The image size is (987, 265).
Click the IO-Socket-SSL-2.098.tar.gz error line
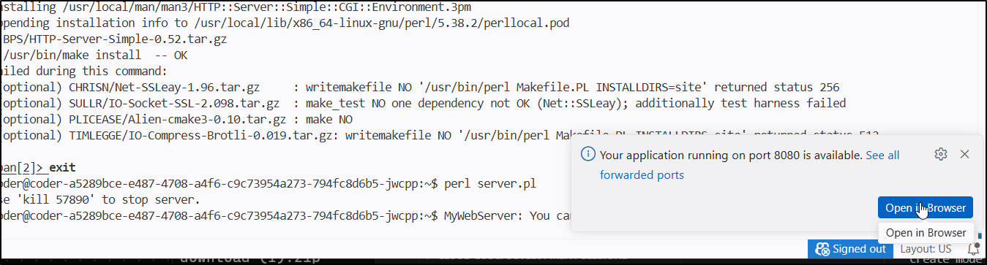[x=423, y=103]
